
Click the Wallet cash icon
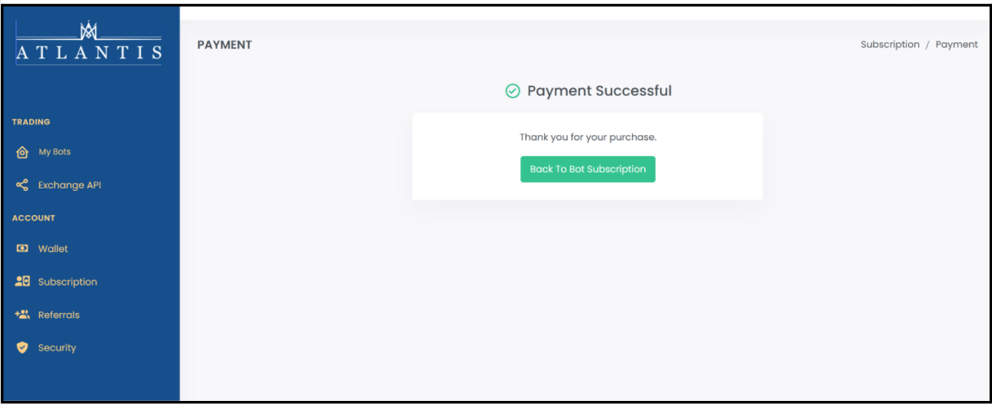pos(23,249)
